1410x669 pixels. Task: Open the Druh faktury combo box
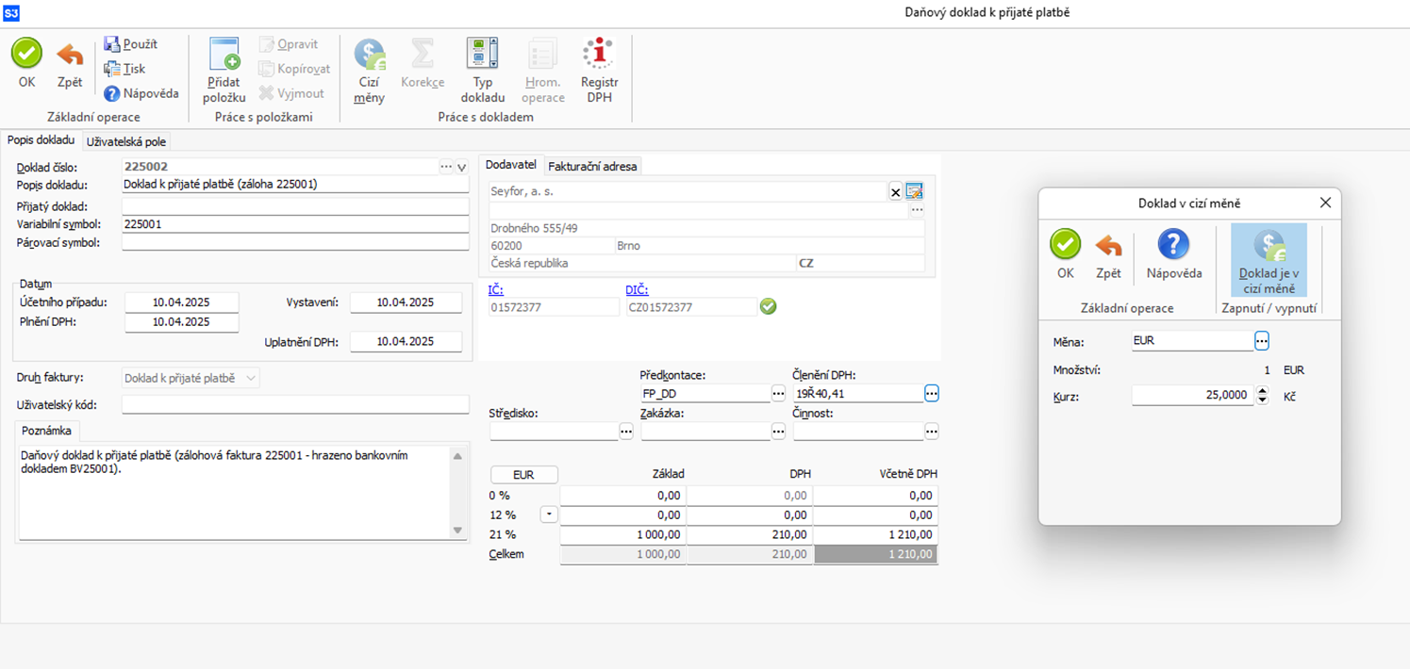[x=191, y=378]
